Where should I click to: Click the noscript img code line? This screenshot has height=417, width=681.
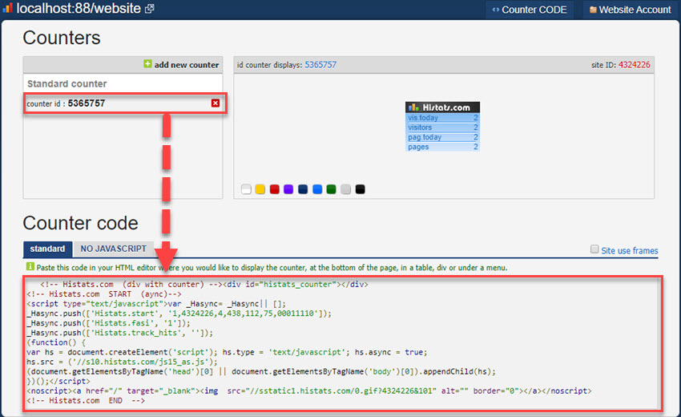[x=308, y=391]
